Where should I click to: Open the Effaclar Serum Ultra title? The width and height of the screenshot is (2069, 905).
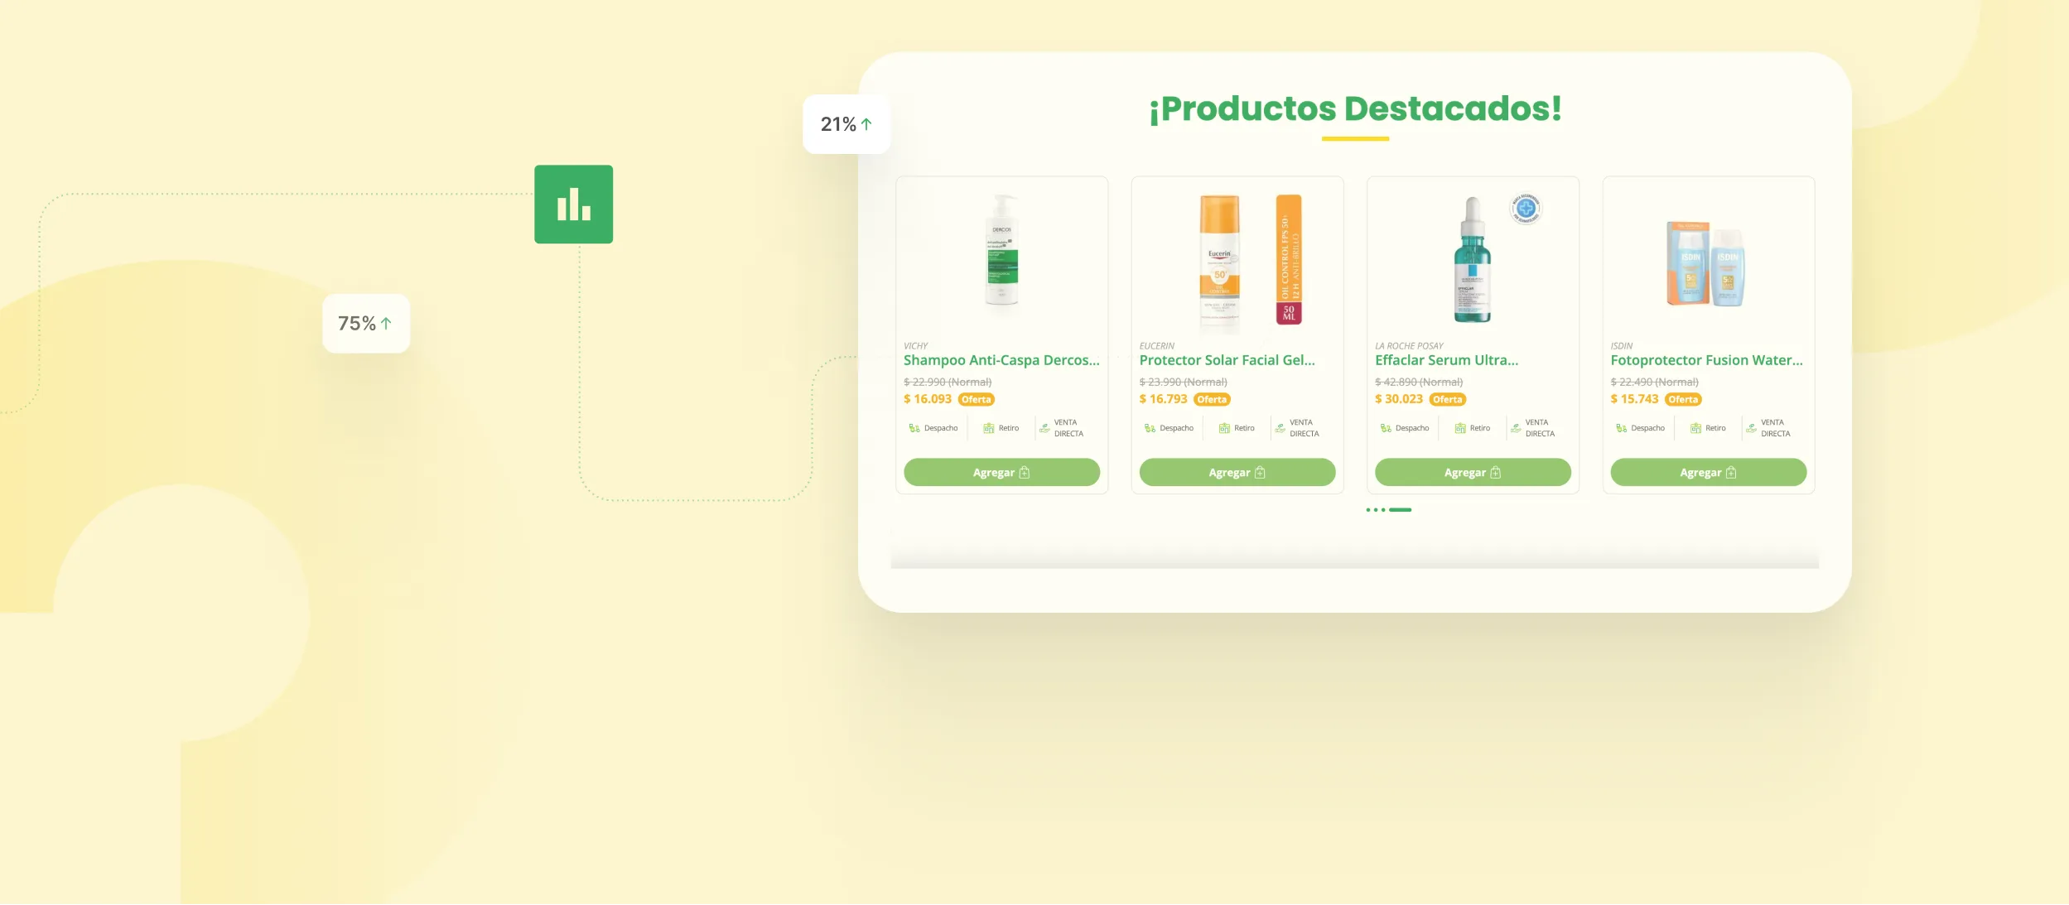pyautogui.click(x=1446, y=360)
